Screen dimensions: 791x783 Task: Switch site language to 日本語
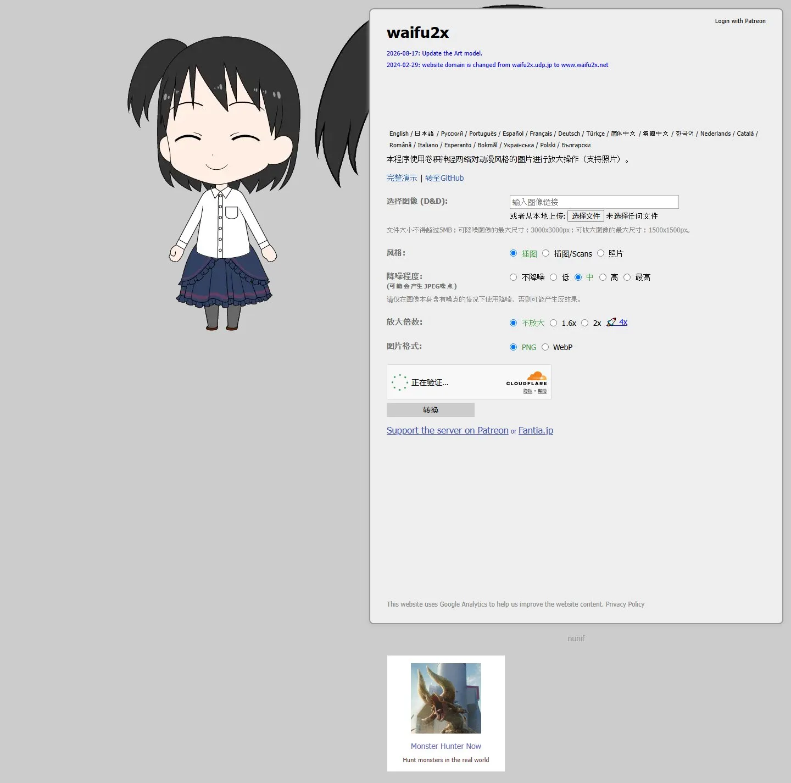click(x=424, y=134)
